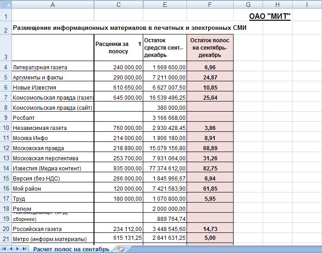Viewport: 322px width, 254px height.
Task: Click the Select All corner button
Action: tap(6, 5)
